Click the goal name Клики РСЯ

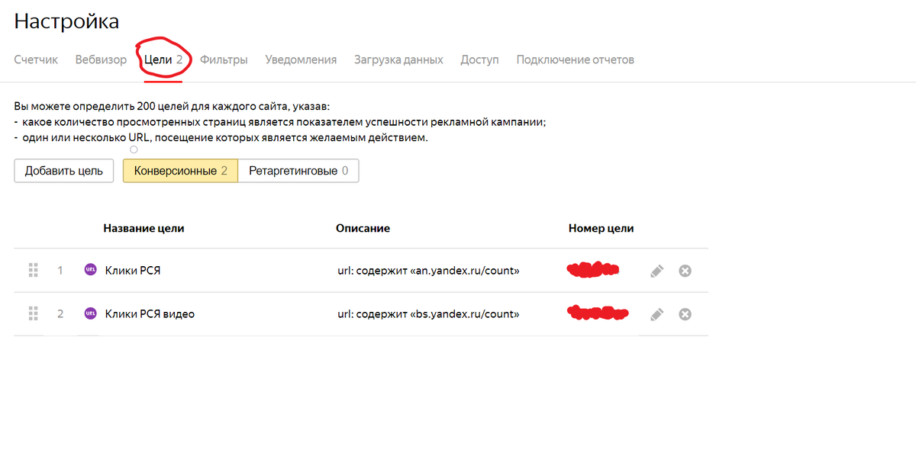[133, 271]
